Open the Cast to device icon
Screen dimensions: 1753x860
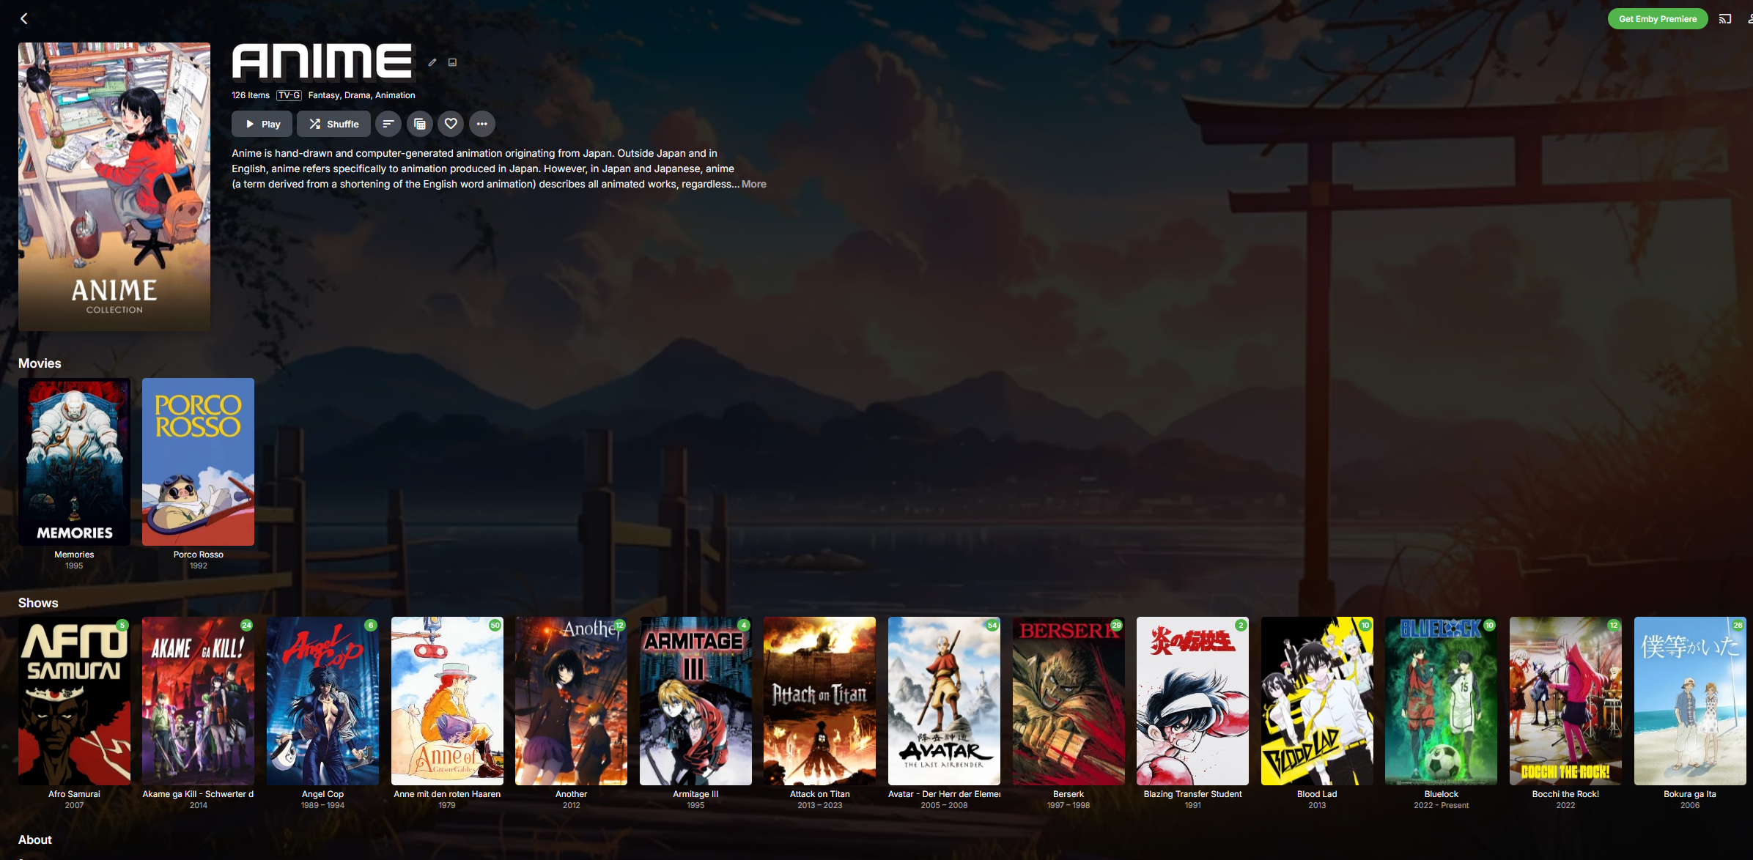click(1724, 19)
